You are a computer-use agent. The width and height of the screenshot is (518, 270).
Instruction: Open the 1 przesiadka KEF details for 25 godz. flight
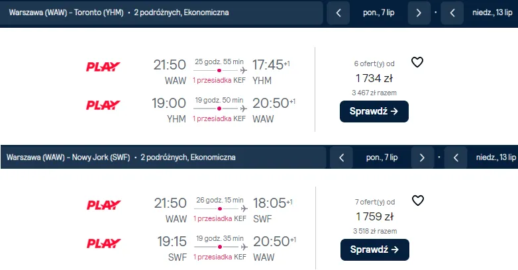point(219,80)
